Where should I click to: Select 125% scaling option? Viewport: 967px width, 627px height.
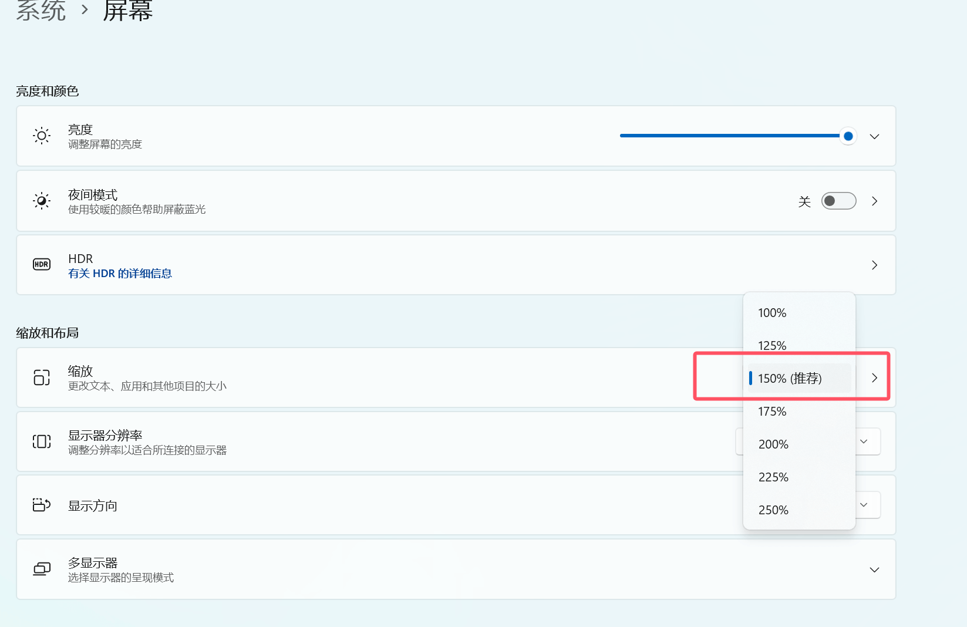[799, 346]
